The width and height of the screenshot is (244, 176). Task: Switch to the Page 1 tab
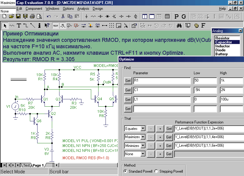[38, 165]
